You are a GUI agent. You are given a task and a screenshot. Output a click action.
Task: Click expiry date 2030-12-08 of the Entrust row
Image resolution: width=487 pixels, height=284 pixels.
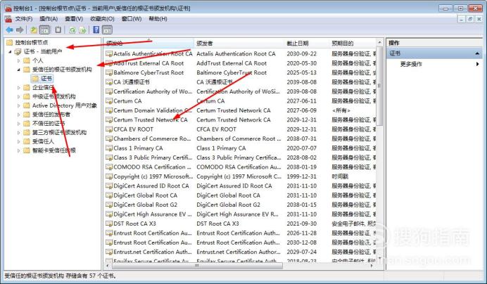(x=302, y=243)
